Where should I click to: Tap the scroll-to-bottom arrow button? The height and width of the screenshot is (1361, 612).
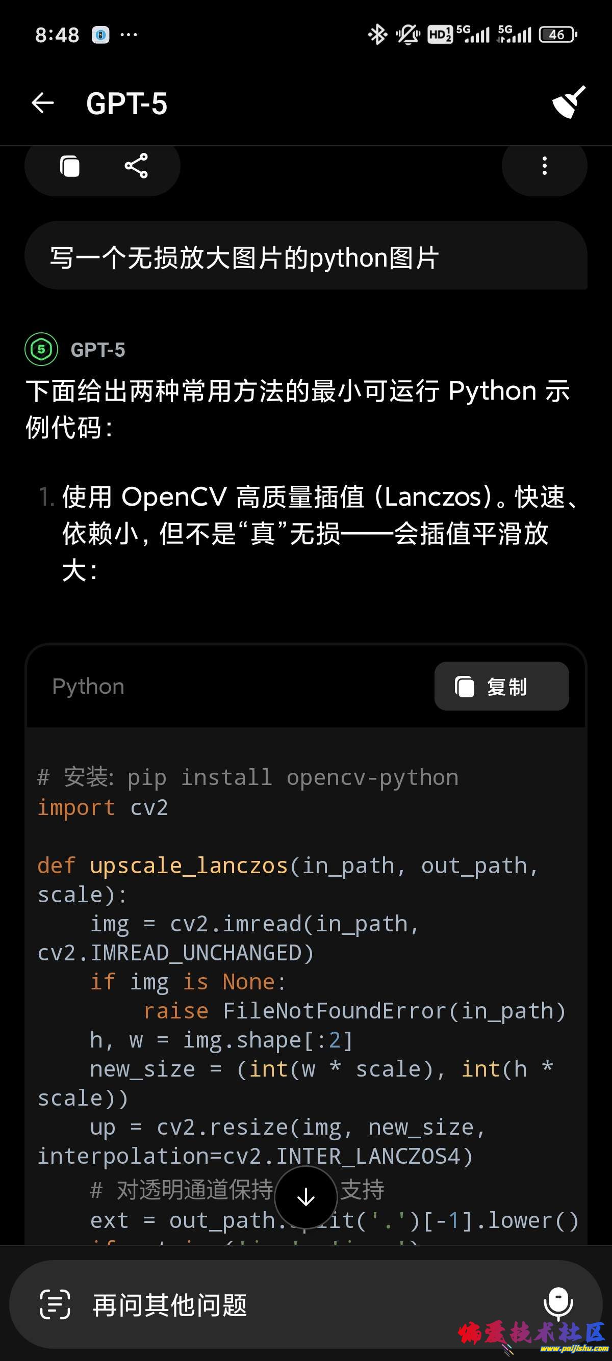click(306, 1197)
